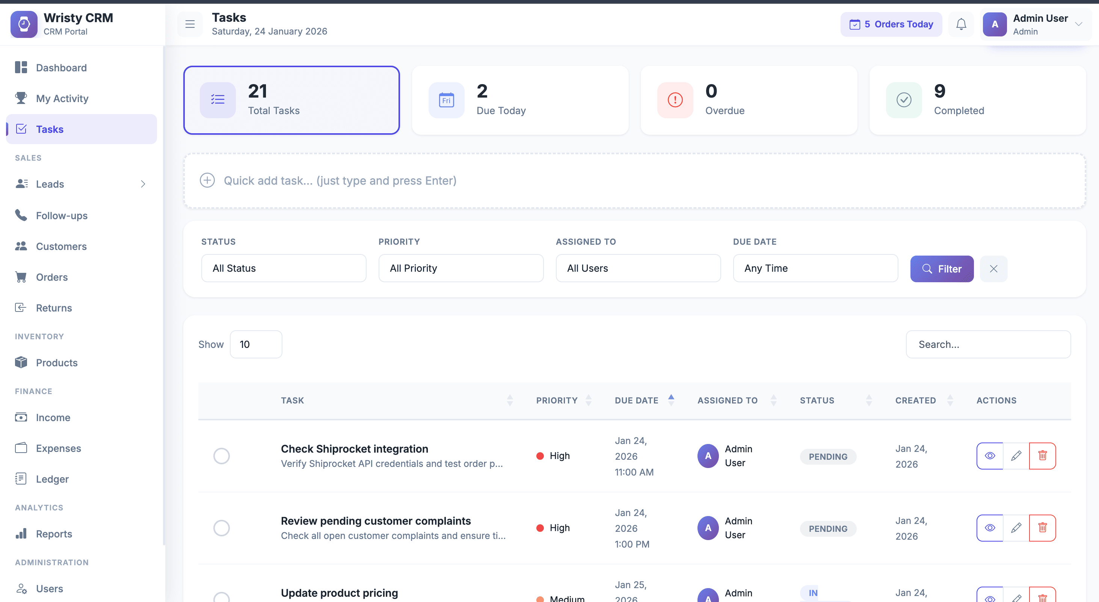Image resolution: width=1099 pixels, height=602 pixels.
Task: Click the Wristy CRM logo icon
Action: click(x=24, y=24)
